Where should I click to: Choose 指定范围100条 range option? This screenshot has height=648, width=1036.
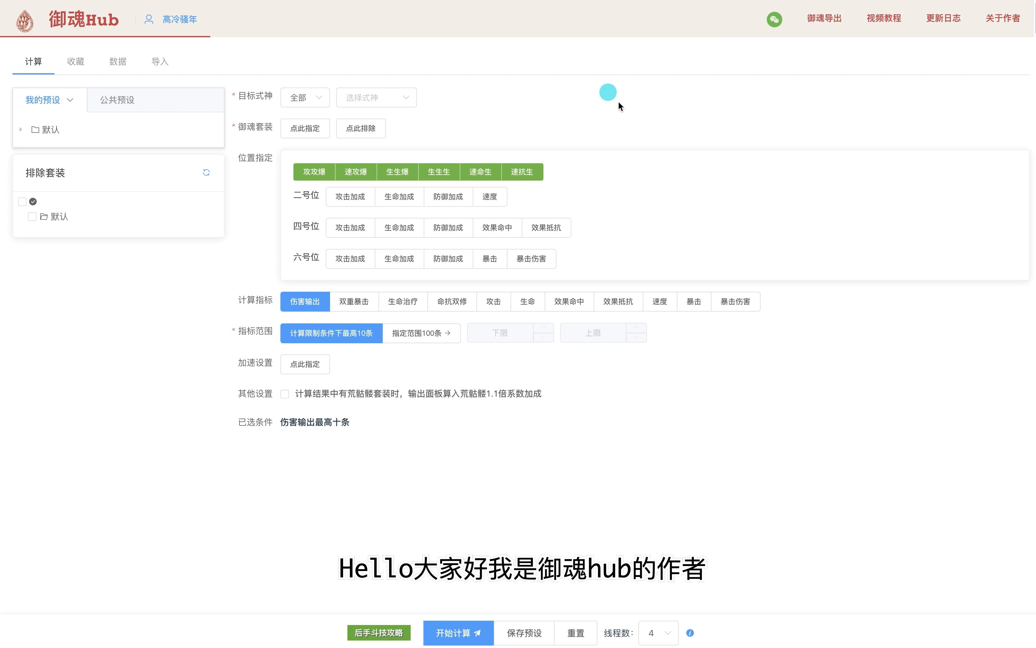click(x=422, y=333)
